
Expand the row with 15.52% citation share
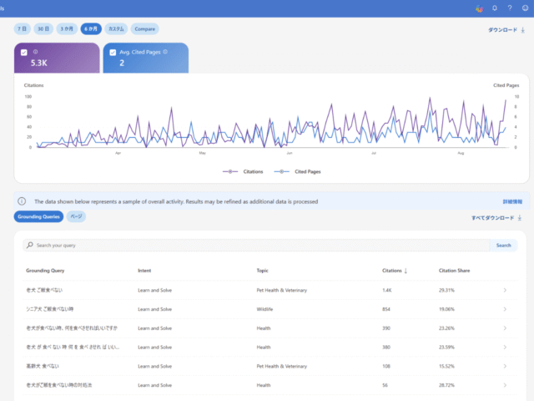[505, 366]
